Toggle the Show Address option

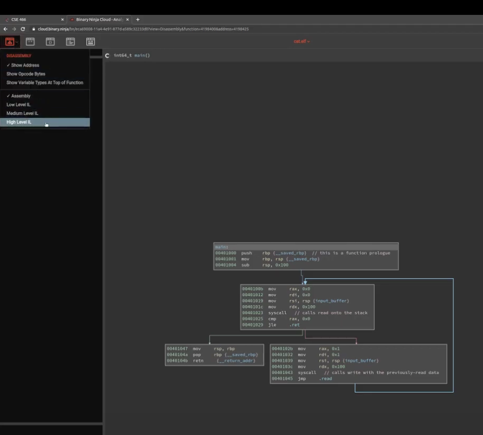pyautogui.click(x=24, y=65)
